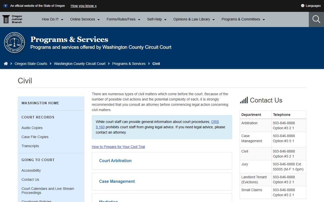Open Oregon State Courts breadcrumb
This screenshot has width=324, height=202.
(x=31, y=64)
